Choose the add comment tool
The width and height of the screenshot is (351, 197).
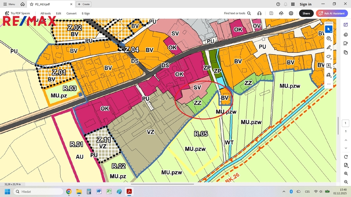click(x=328, y=38)
